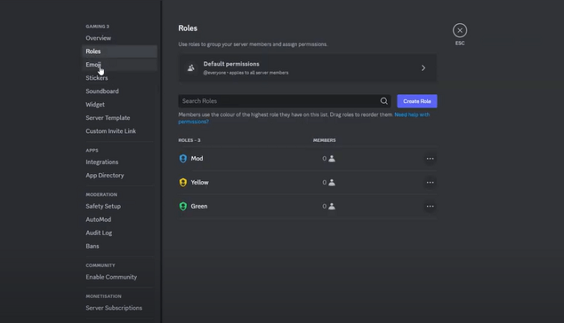564x323 pixels.
Task: Open Widget settings
Action: (x=95, y=104)
